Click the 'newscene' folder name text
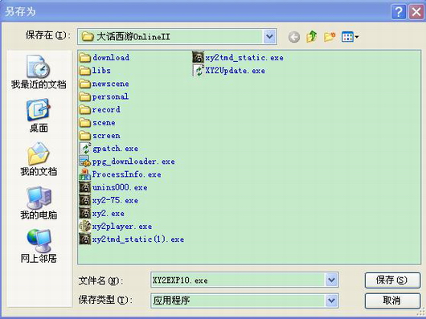The width and height of the screenshot is (426, 319). click(111, 84)
